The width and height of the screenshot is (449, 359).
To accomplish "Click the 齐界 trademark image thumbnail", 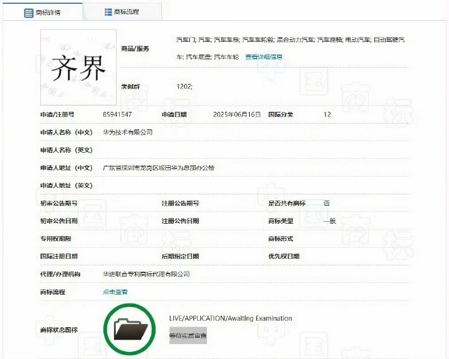I will click(x=79, y=67).
